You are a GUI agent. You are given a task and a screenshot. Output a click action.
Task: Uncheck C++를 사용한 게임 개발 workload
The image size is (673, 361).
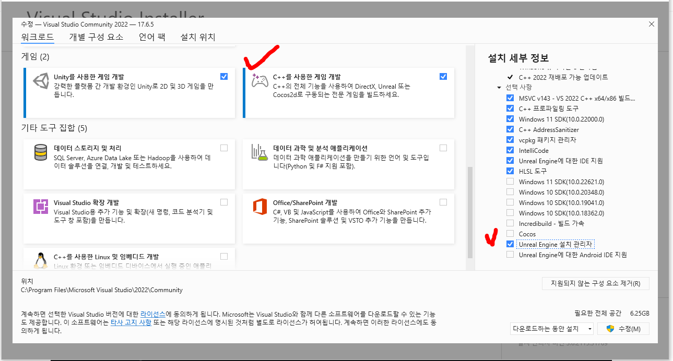tap(443, 76)
